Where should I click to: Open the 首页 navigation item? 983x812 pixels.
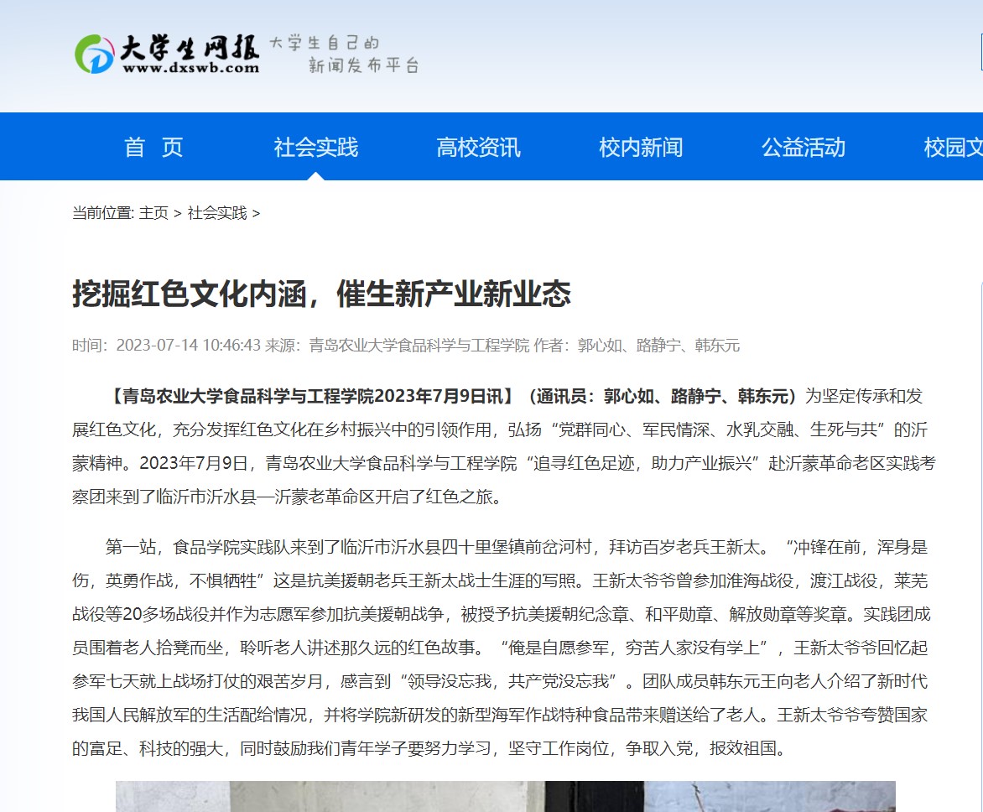tap(153, 148)
